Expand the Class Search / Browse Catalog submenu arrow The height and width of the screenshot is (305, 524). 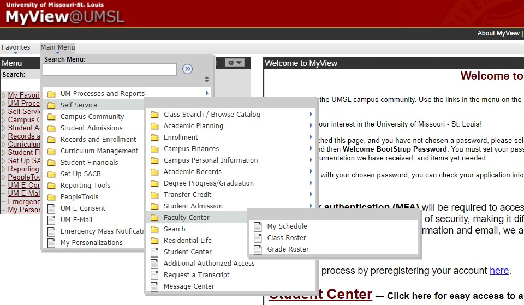311,115
